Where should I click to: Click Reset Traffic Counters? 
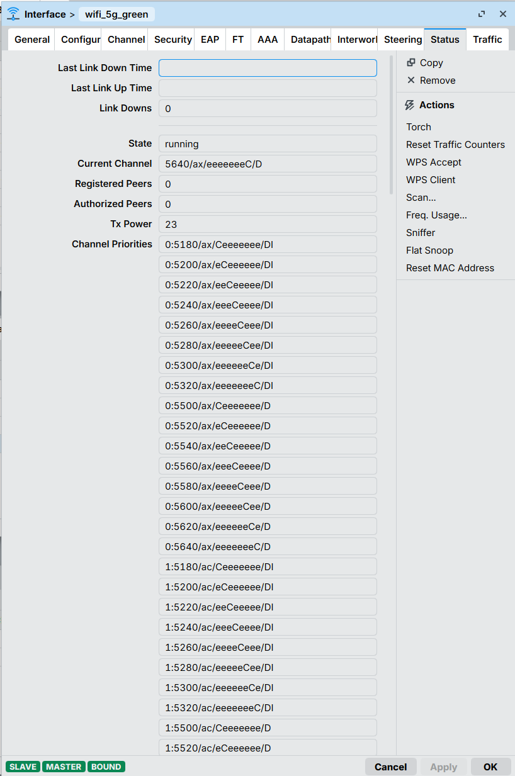click(x=455, y=144)
